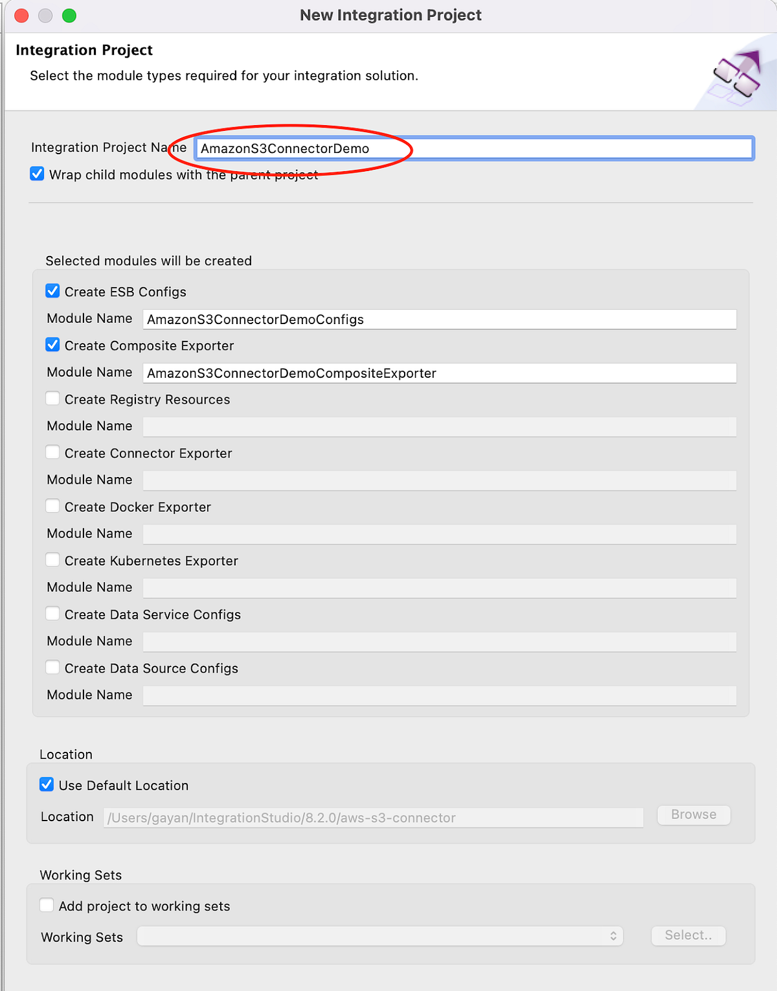Enable Create Data Service Configs
This screenshot has height=991, width=777.
point(52,613)
